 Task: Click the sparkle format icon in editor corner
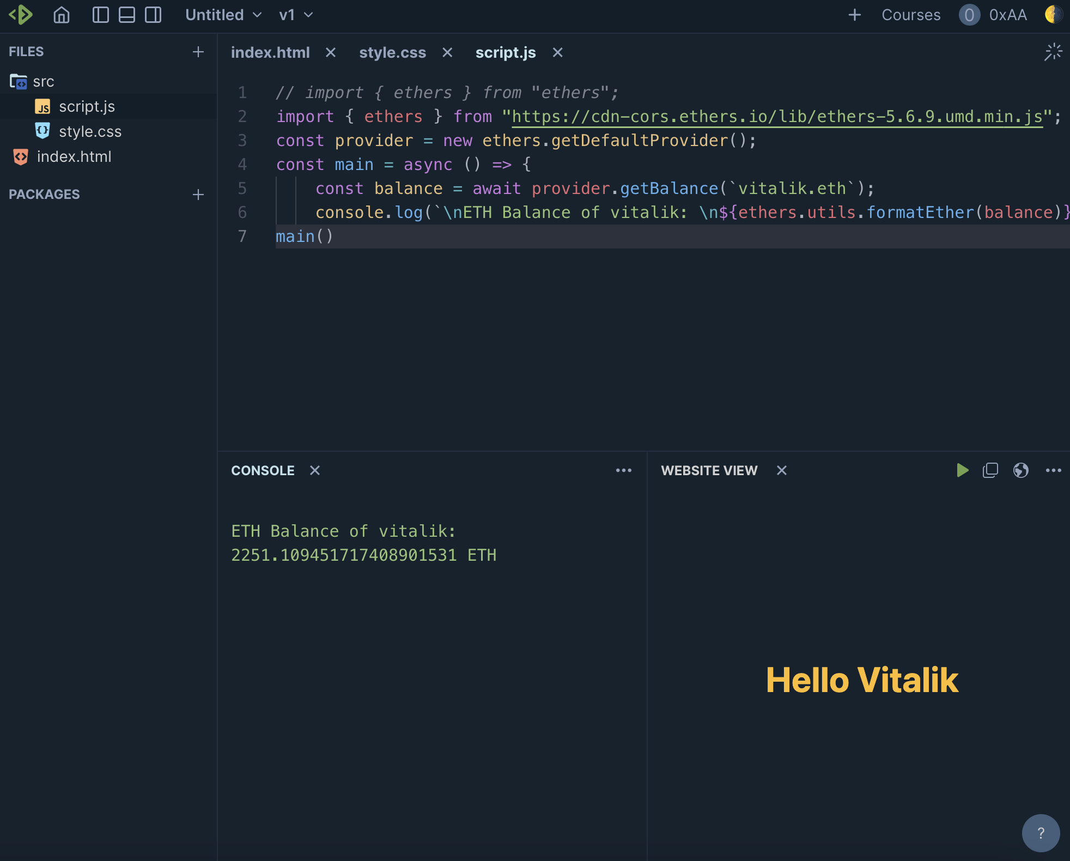coord(1053,52)
